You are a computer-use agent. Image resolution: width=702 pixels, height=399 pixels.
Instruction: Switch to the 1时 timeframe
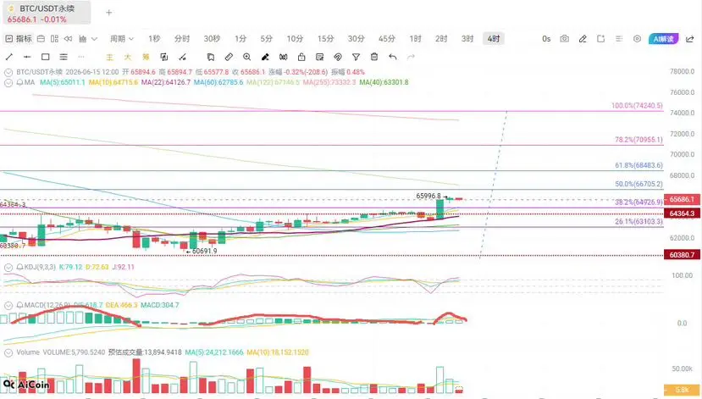click(416, 39)
